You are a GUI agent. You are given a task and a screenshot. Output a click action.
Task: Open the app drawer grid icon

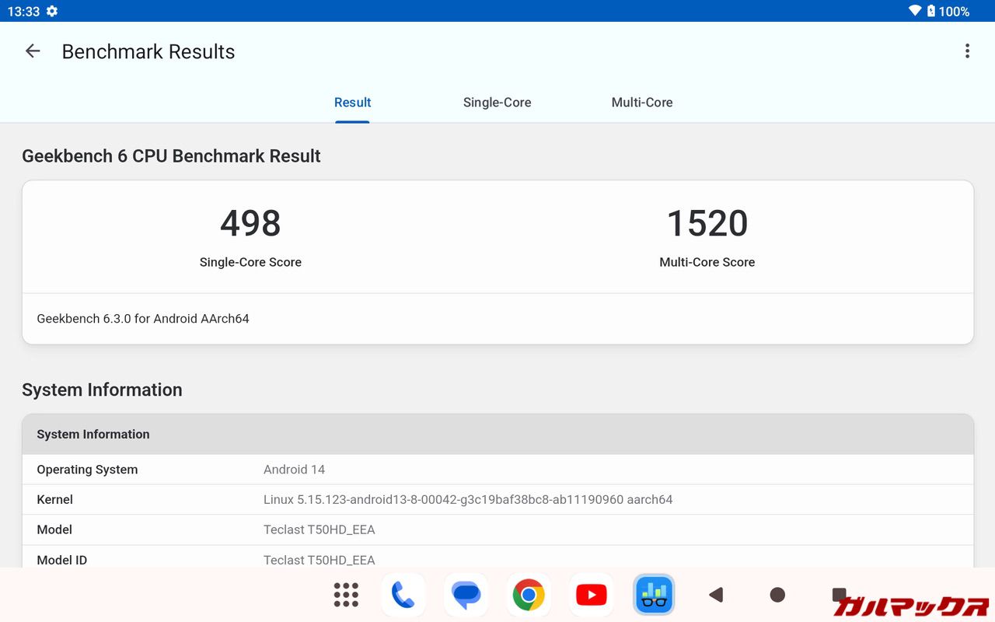click(346, 595)
